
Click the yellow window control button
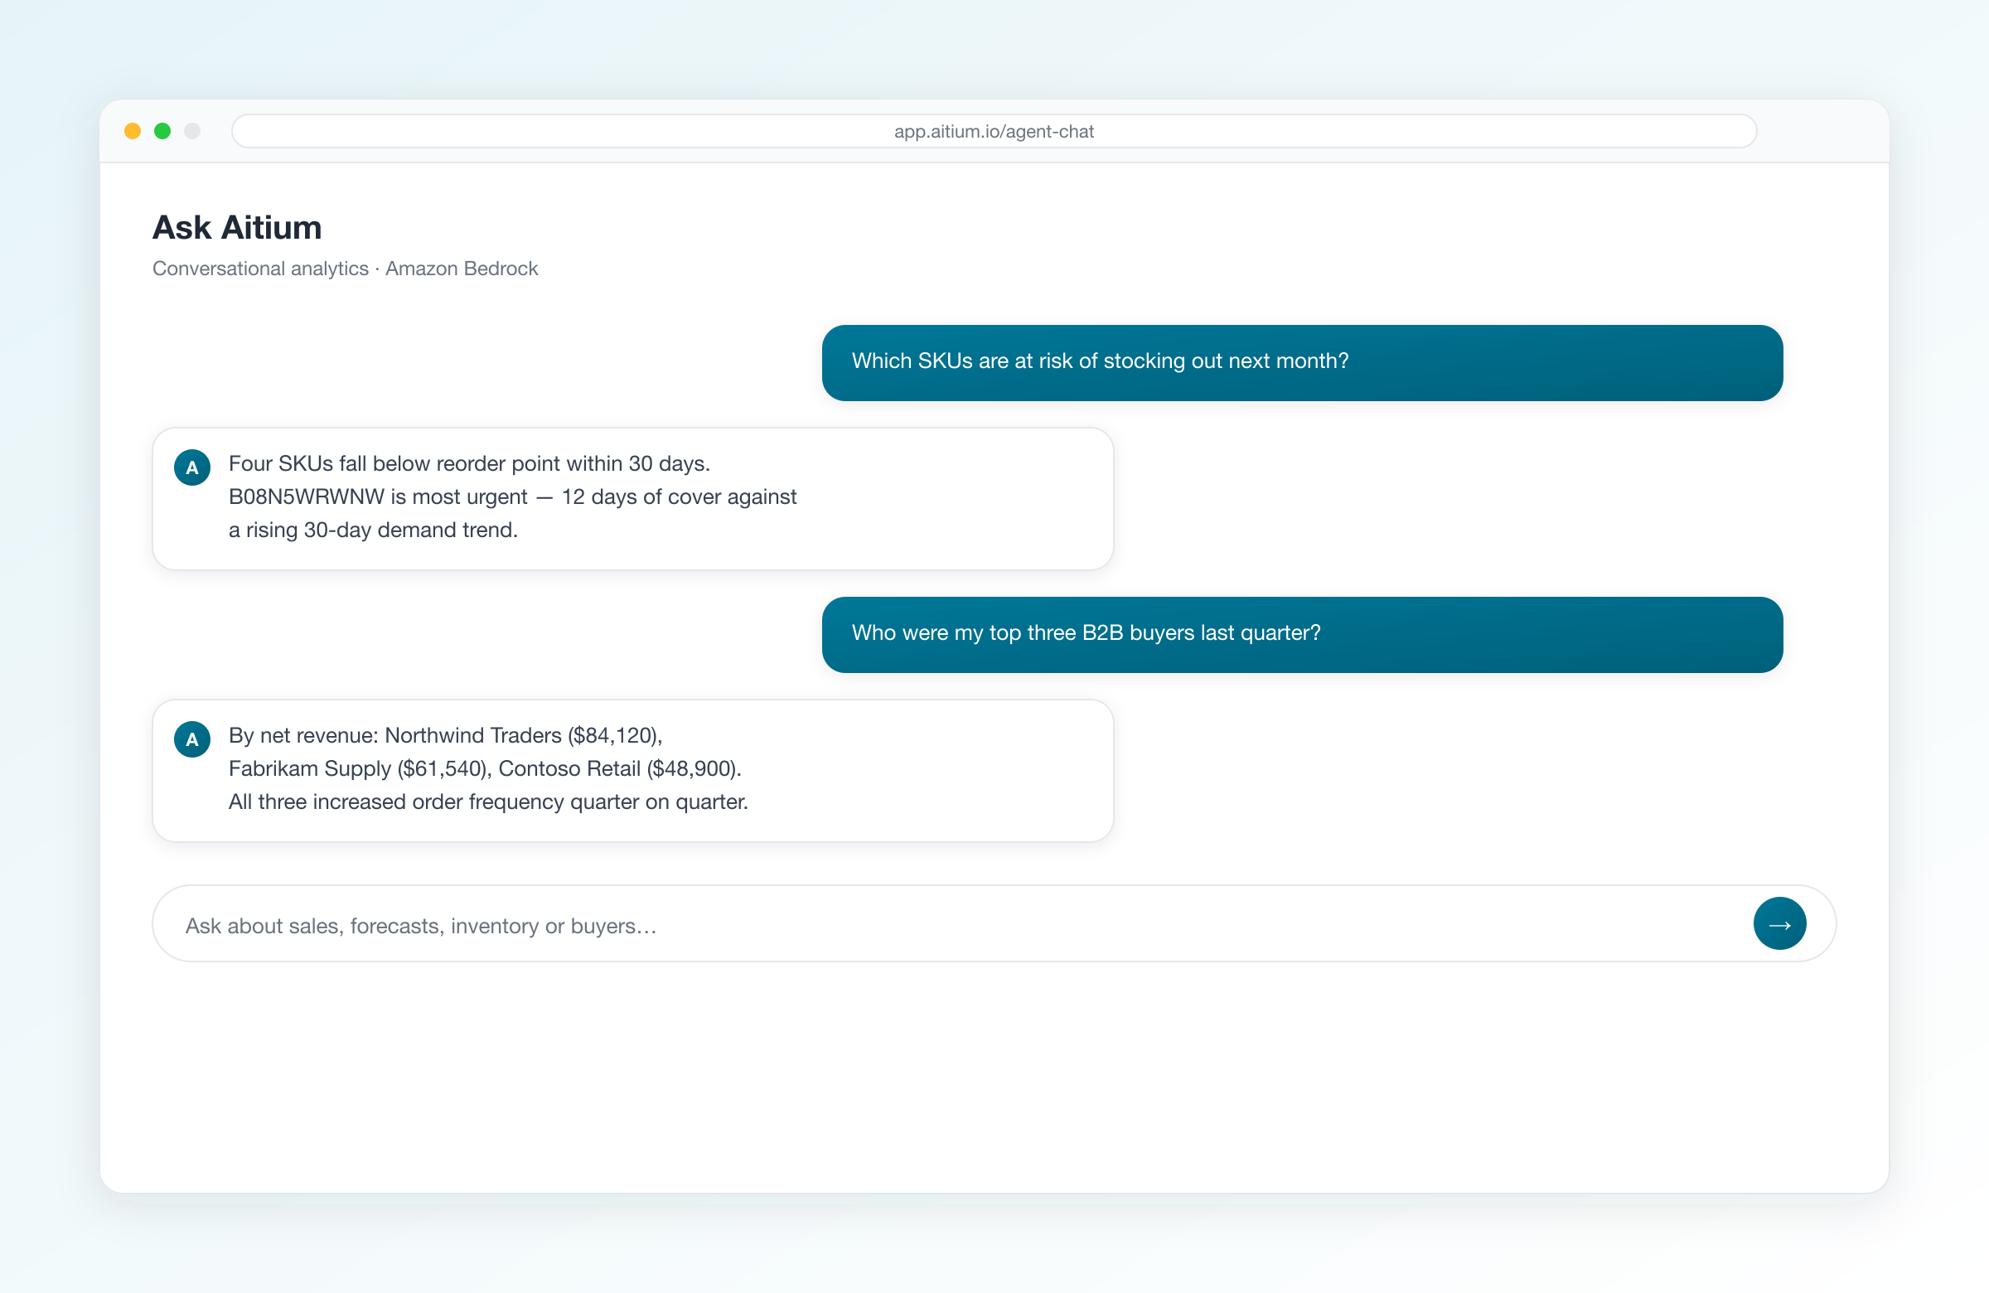click(132, 131)
